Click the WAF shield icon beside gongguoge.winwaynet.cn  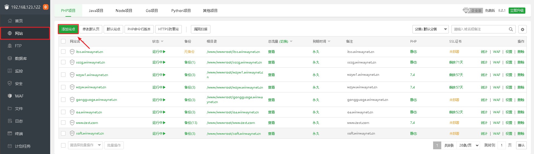(72, 99)
